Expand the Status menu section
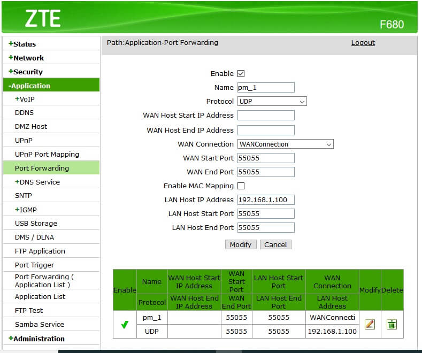 (x=22, y=44)
